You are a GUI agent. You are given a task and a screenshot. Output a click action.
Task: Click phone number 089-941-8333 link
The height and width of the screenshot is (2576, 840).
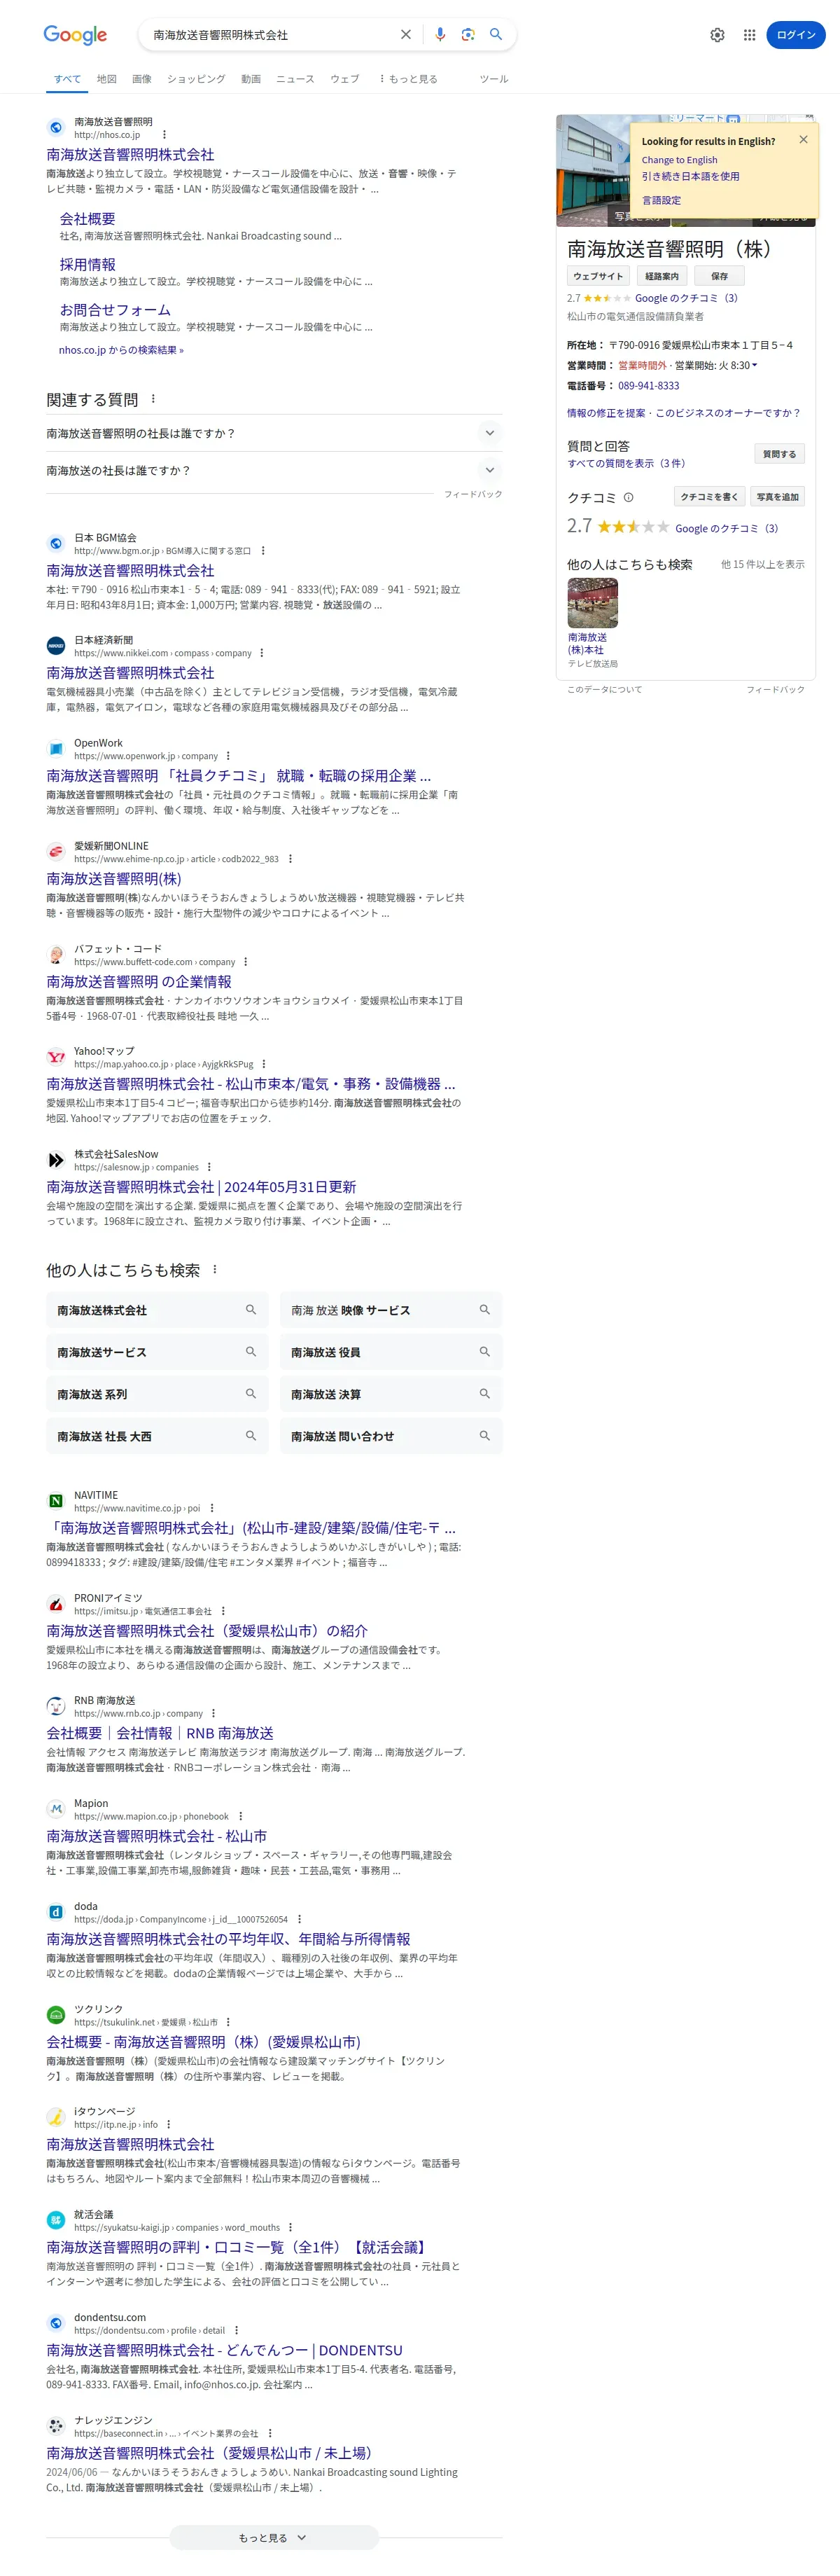point(648,386)
